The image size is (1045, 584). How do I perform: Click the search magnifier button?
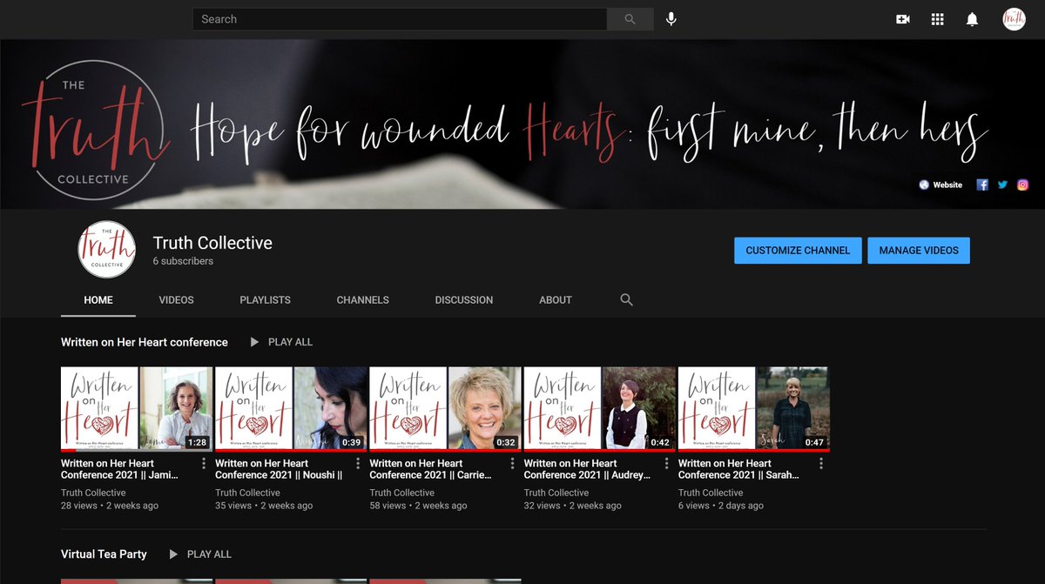click(x=630, y=19)
